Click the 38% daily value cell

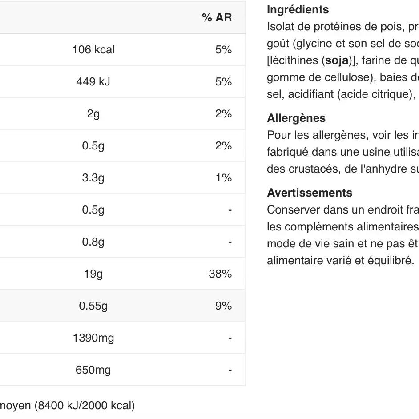(220, 274)
